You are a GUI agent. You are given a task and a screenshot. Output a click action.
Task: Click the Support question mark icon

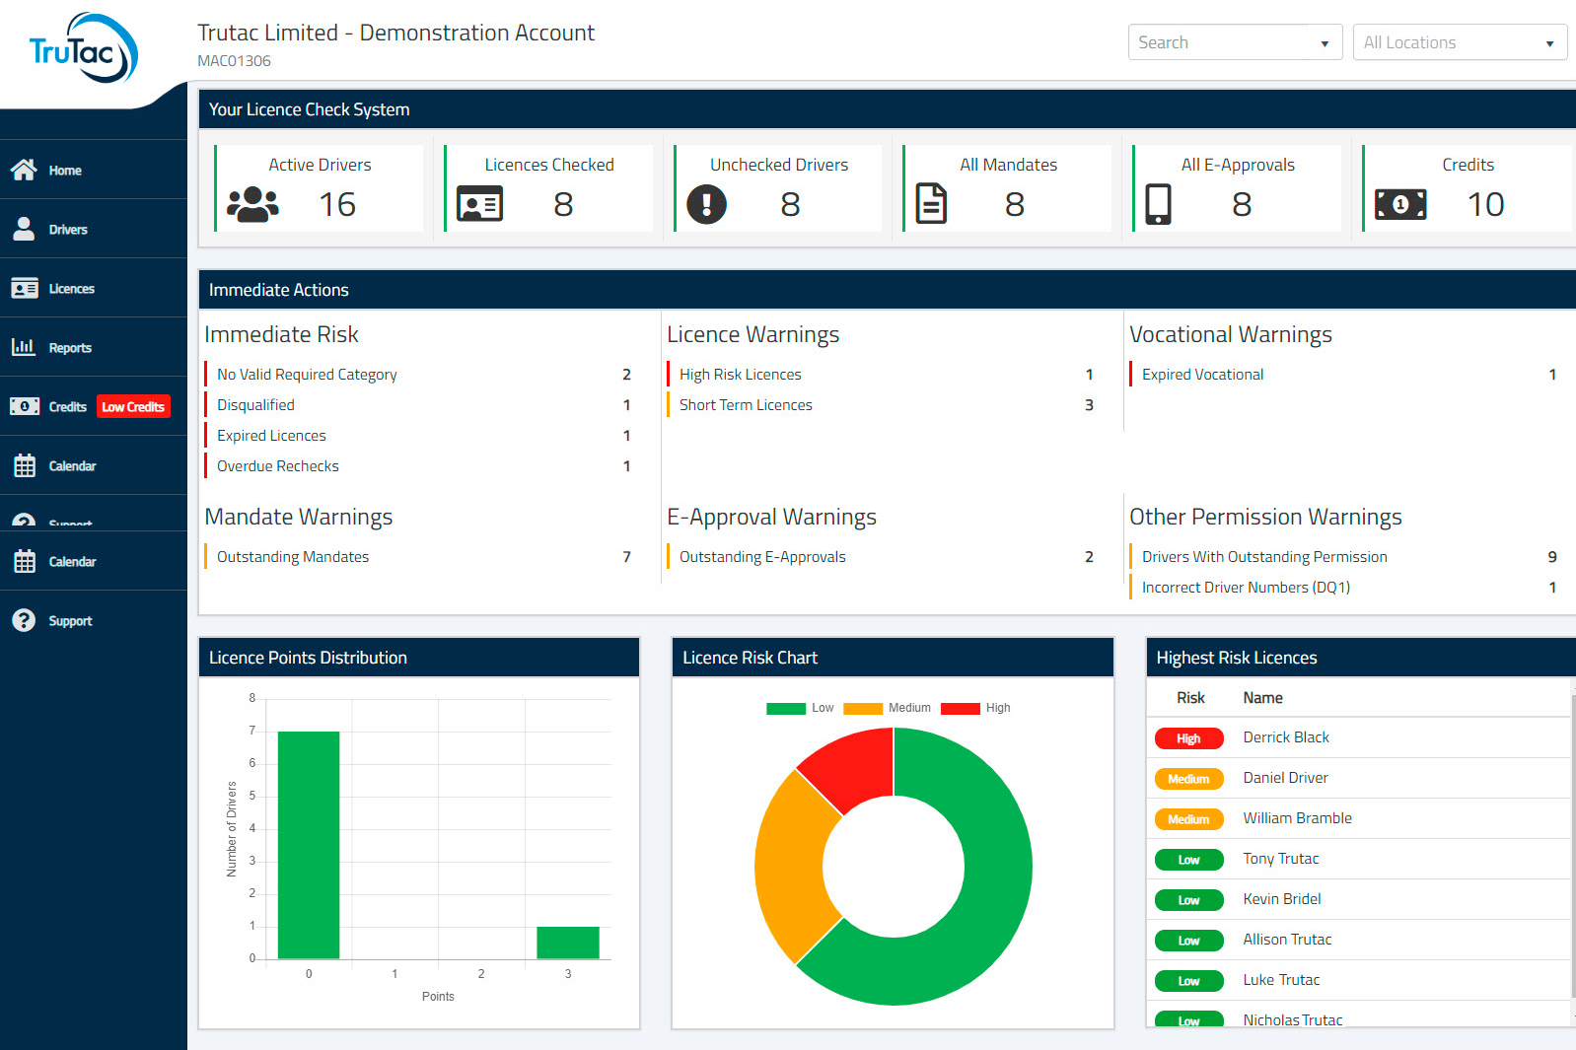coord(24,620)
